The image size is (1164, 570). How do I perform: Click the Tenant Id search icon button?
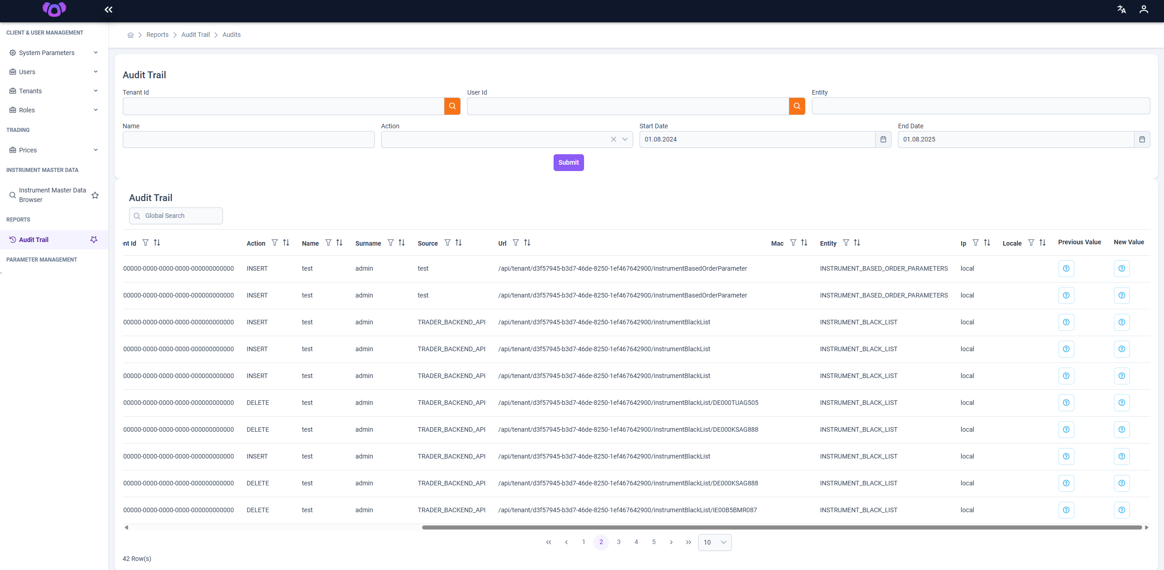[452, 106]
